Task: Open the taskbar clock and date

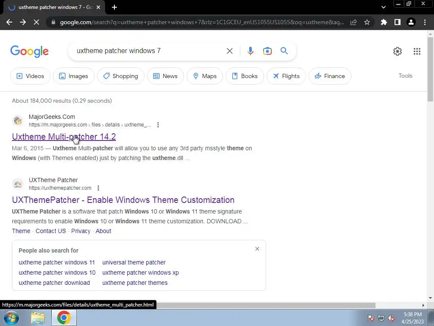Action: [x=412, y=318]
